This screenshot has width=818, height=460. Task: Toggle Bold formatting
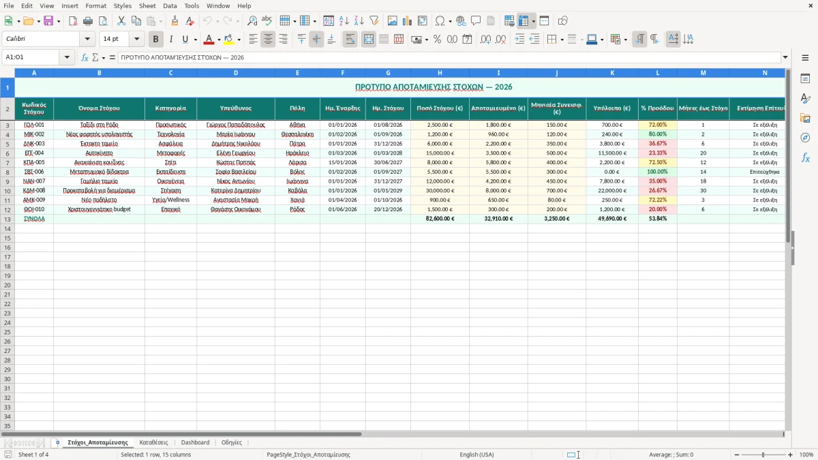coord(155,40)
